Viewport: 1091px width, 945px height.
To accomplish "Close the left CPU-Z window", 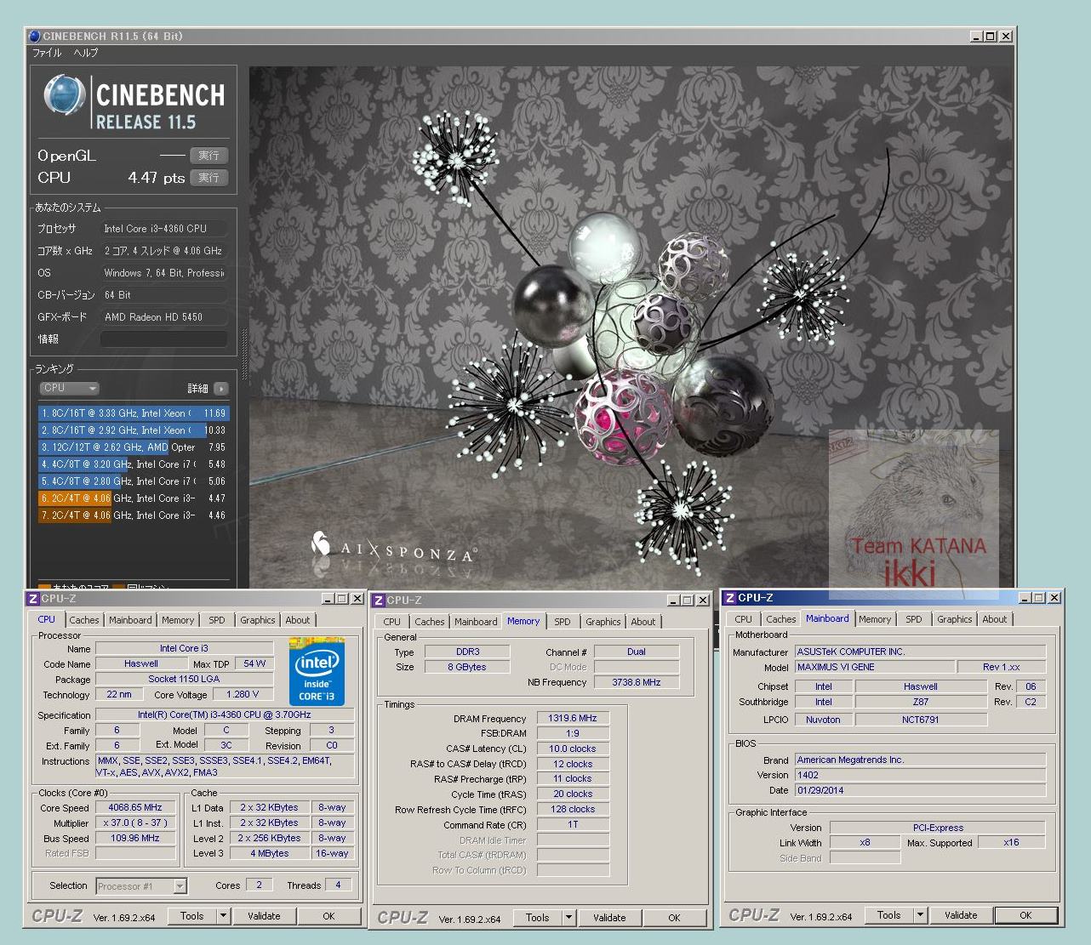I will click(357, 599).
